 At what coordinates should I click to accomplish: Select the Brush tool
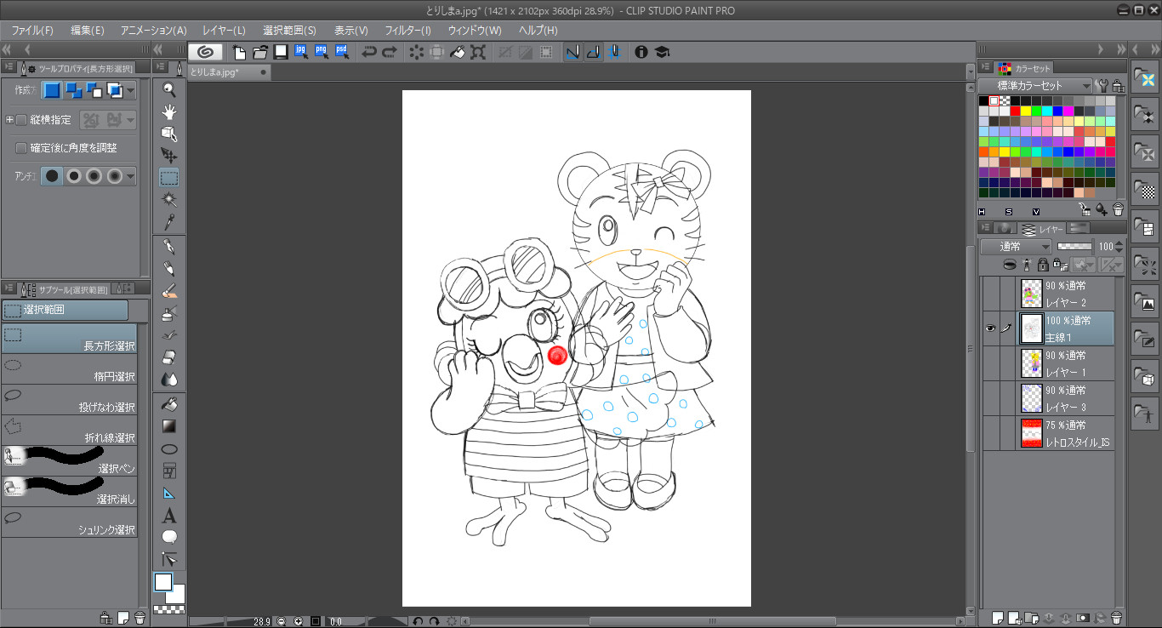coord(169,291)
